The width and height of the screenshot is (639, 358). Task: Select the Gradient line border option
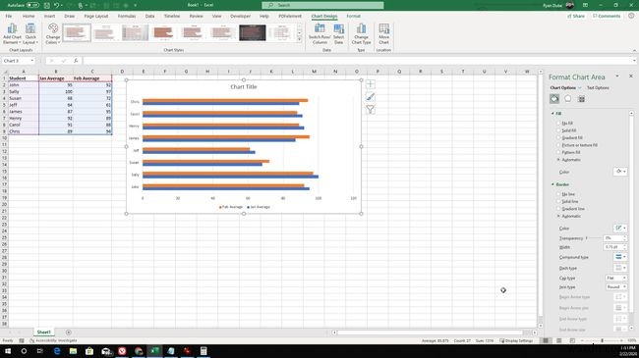(x=558, y=209)
